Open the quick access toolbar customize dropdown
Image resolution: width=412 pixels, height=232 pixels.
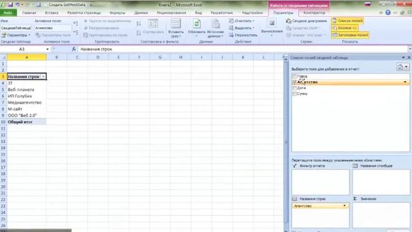coord(91,5)
